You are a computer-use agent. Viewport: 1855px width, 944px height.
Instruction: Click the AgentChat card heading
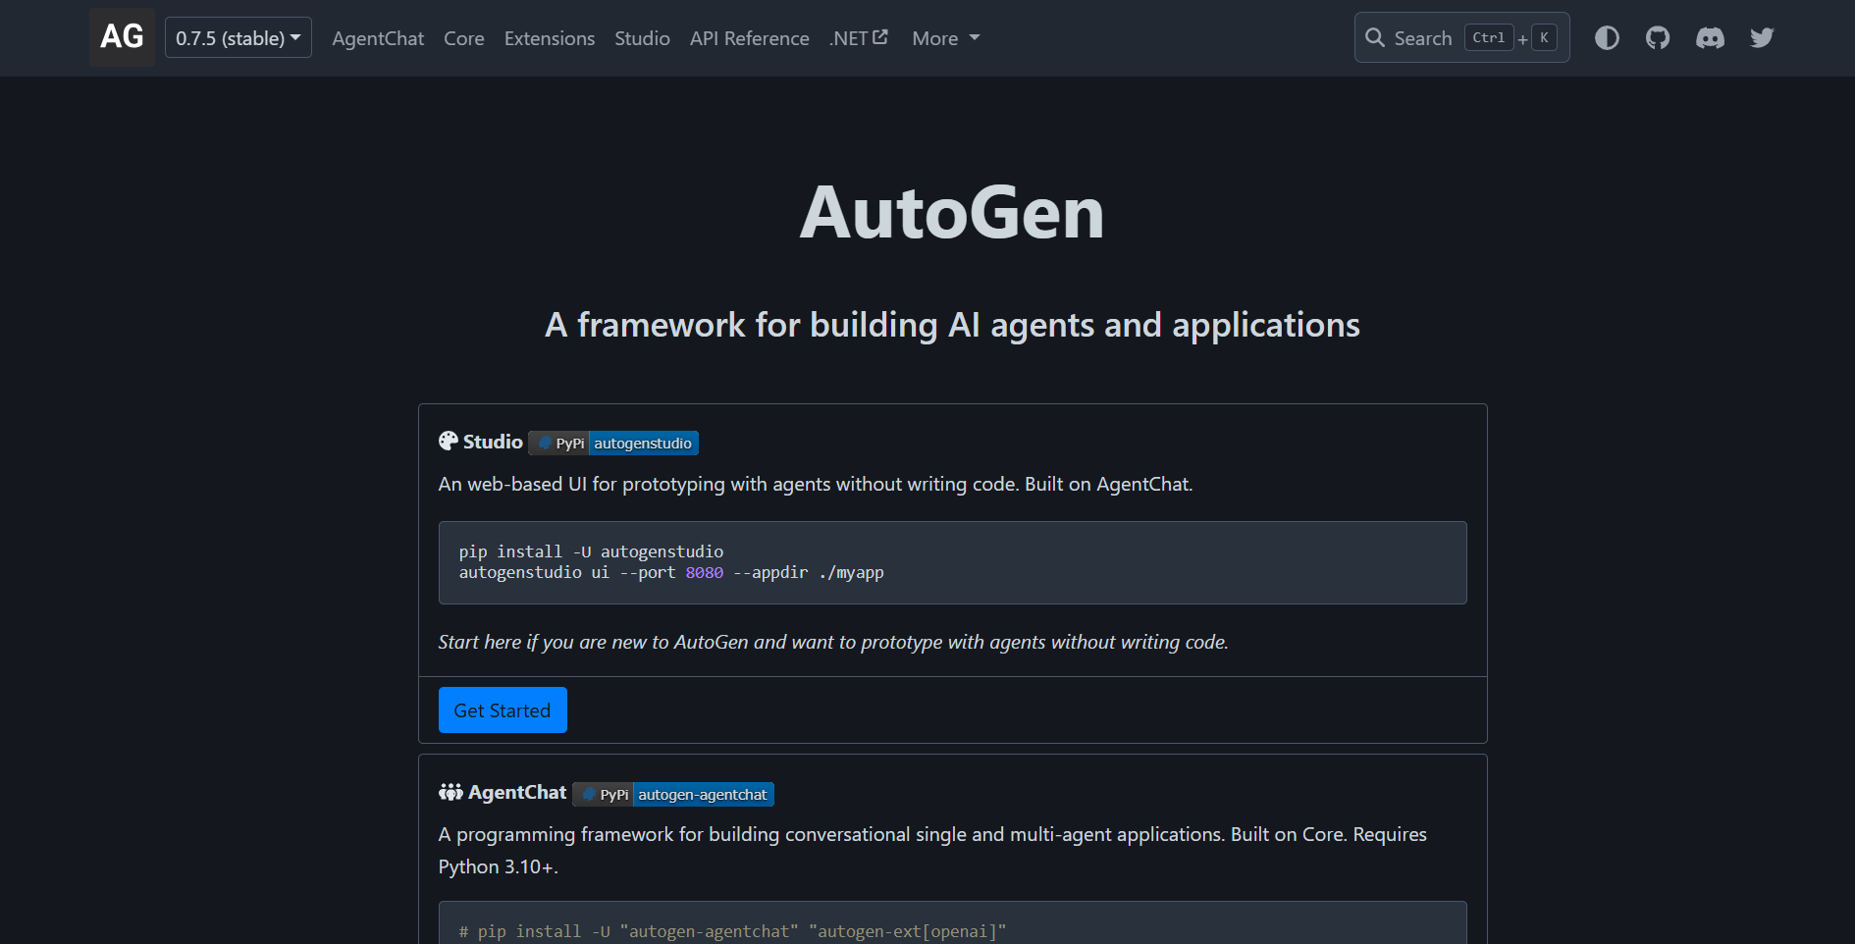click(517, 792)
